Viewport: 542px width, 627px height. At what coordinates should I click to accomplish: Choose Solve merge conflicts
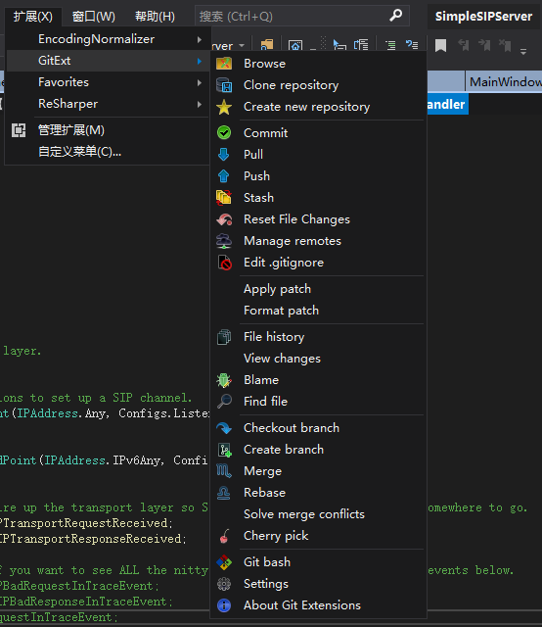pyautogui.click(x=318, y=514)
